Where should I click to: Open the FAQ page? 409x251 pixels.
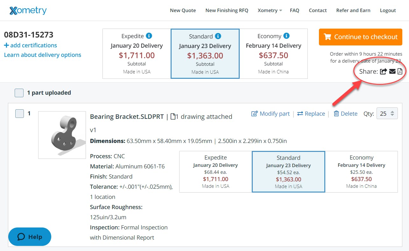tap(294, 10)
